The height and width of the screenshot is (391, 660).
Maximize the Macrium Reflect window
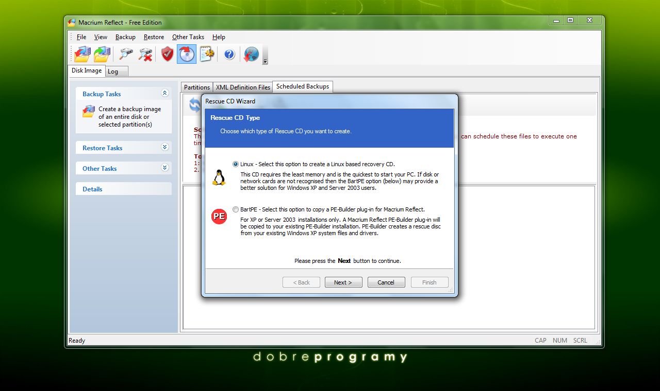click(570, 21)
